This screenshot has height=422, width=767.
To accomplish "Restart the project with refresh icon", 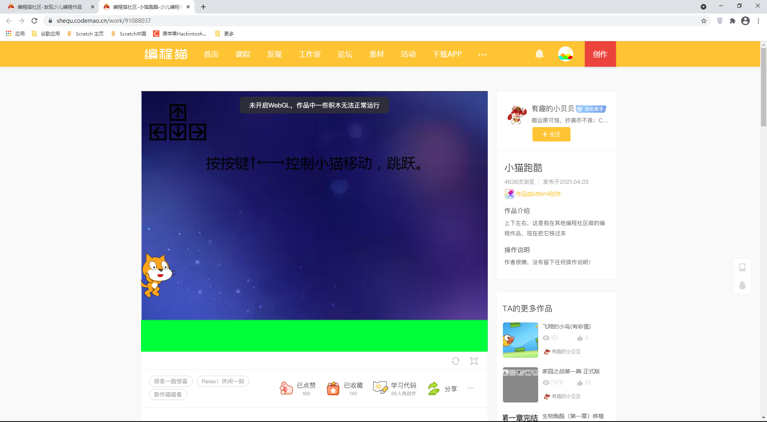I will coord(455,361).
